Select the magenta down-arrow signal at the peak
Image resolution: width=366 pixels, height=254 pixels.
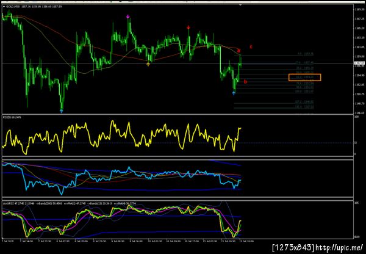(x=127, y=16)
